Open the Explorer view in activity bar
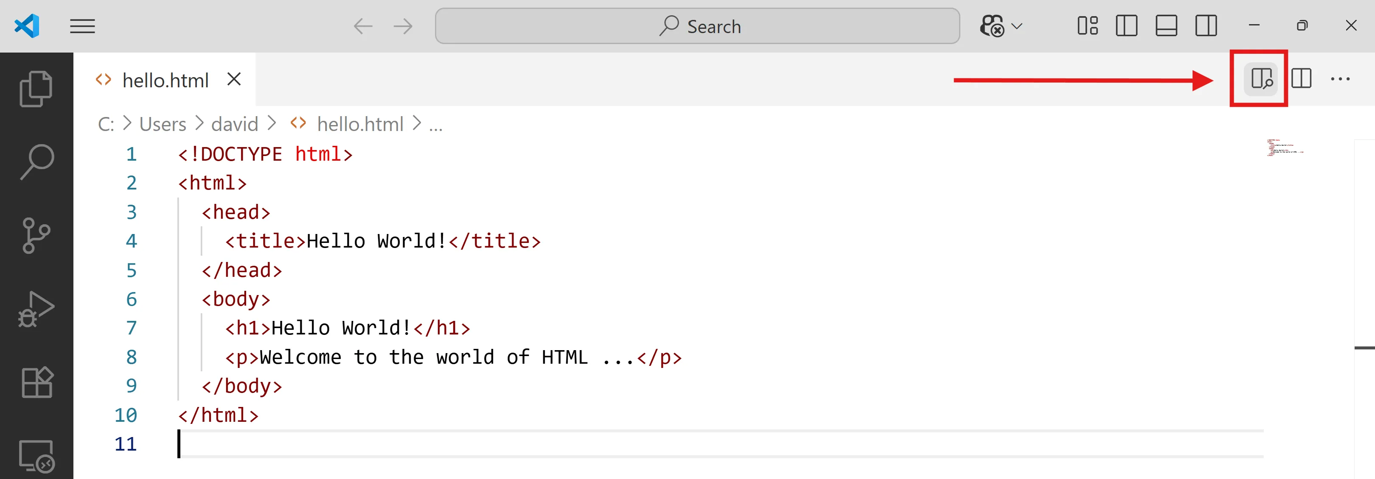The height and width of the screenshot is (479, 1375). 36,89
